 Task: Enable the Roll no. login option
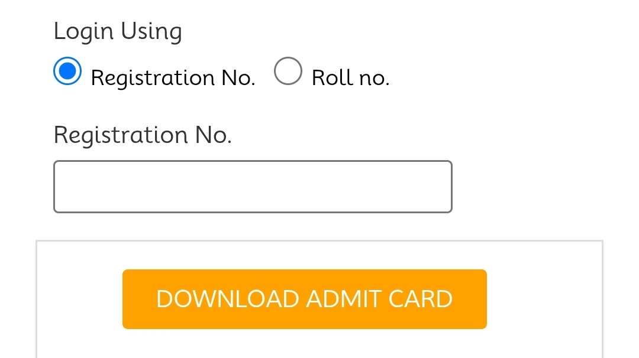tap(289, 71)
